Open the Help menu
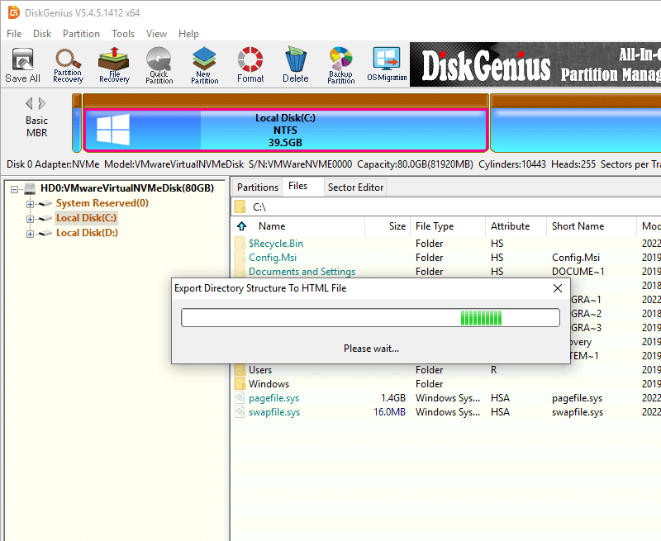Image resolution: width=661 pixels, height=541 pixels. pos(188,34)
